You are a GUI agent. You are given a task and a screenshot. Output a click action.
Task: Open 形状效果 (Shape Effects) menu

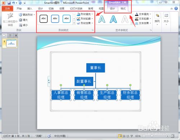coord(85,23)
